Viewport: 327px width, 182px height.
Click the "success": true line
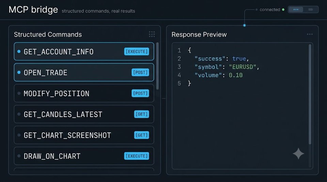coord(222,59)
